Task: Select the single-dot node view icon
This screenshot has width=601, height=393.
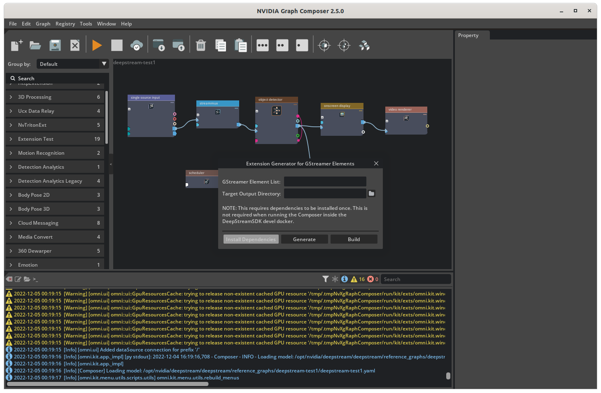Action: [302, 45]
